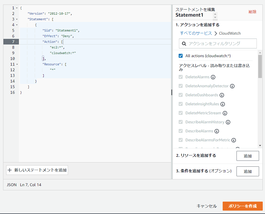Collapse code fold arrow on line 1

pyautogui.click(x=17, y=8)
